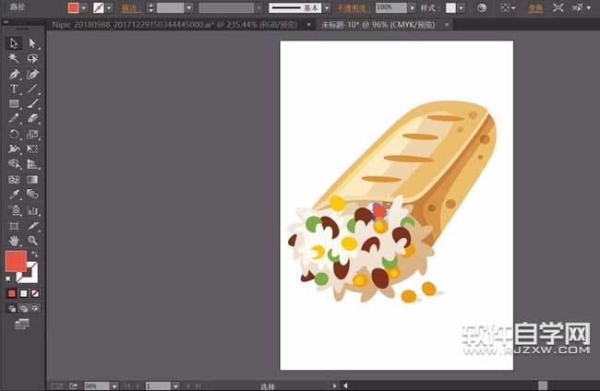The image size is (600, 391).
Task: Close the 未标题-10 document tab
Action: [x=447, y=25]
